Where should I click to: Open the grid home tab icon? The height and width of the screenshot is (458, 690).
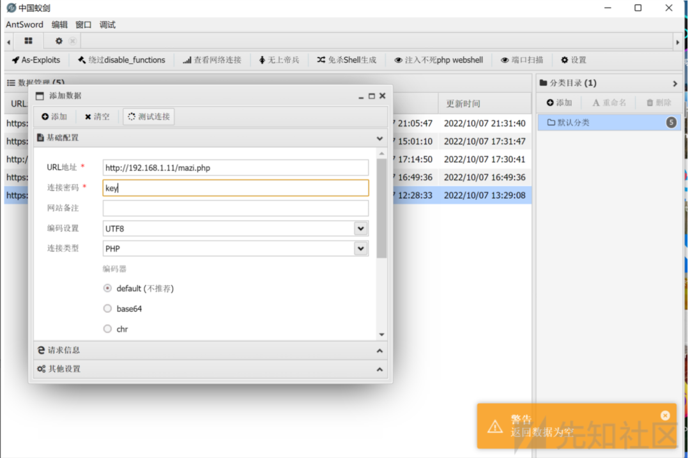point(28,41)
